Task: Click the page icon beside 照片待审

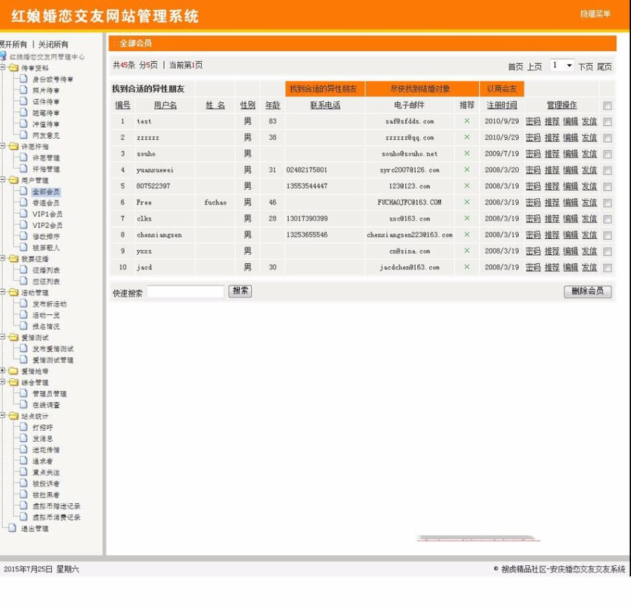Action: pyautogui.click(x=24, y=90)
